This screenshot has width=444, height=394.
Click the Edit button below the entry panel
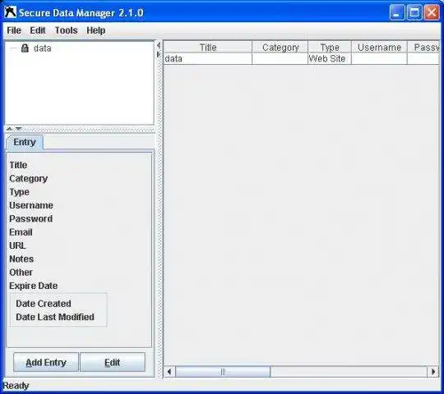coord(113,362)
